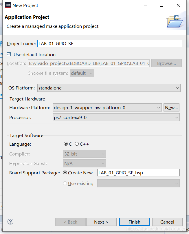Click the Target Software group label
The height and width of the screenshot is (234, 189).
click(x=26, y=135)
